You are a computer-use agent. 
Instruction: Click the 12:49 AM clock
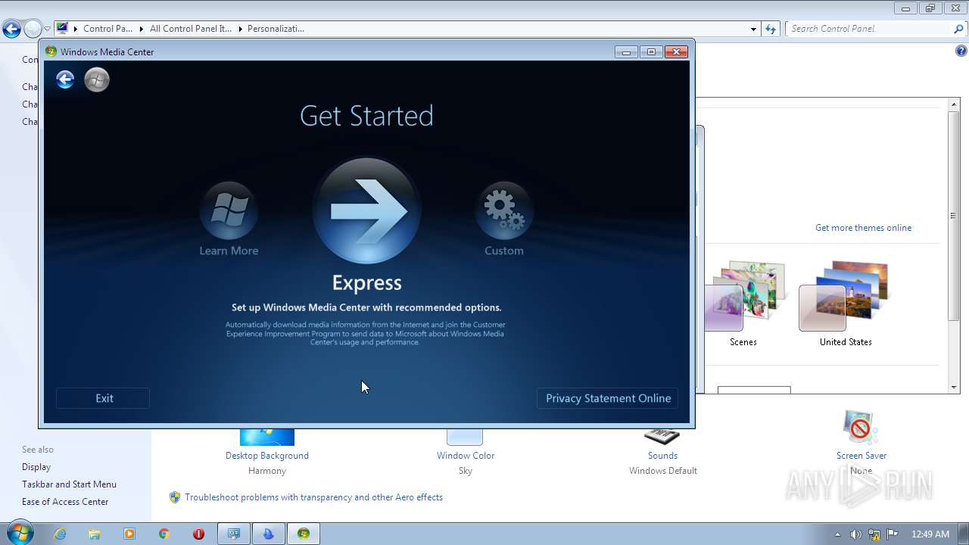[x=930, y=534]
